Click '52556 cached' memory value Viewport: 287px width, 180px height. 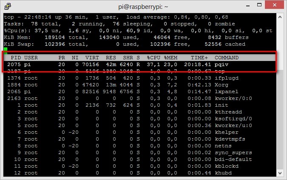tap(225, 44)
